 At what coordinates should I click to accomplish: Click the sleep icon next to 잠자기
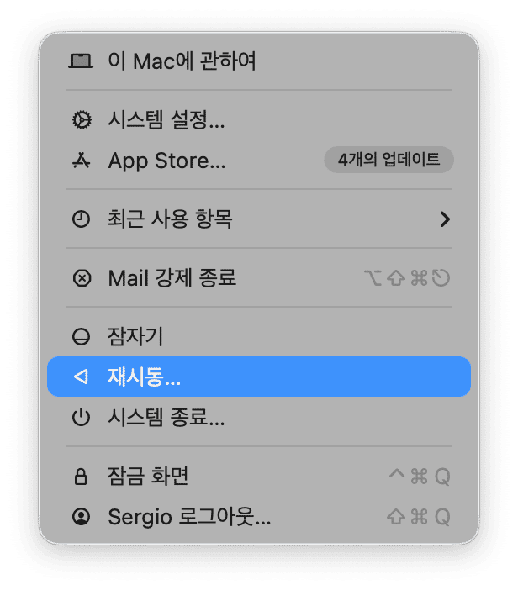[x=81, y=336]
